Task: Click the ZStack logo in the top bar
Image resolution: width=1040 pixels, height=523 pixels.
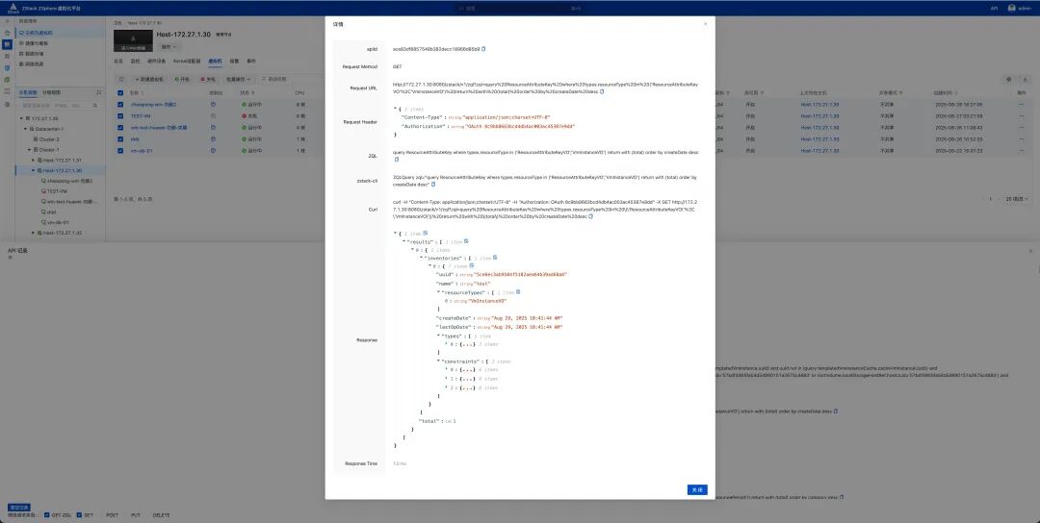Action: (13, 8)
